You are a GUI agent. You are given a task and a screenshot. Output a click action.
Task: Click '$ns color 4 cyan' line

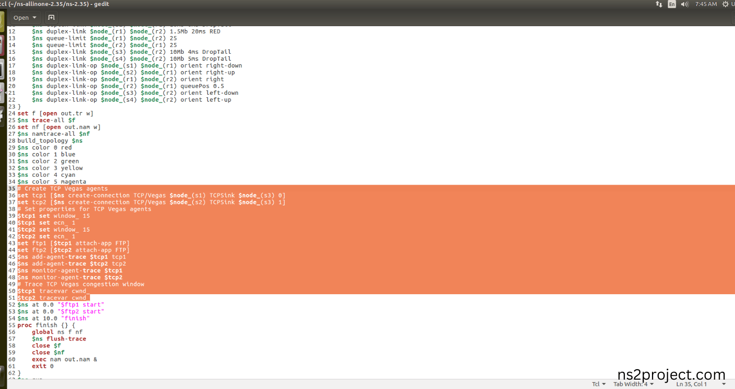[x=46, y=175]
